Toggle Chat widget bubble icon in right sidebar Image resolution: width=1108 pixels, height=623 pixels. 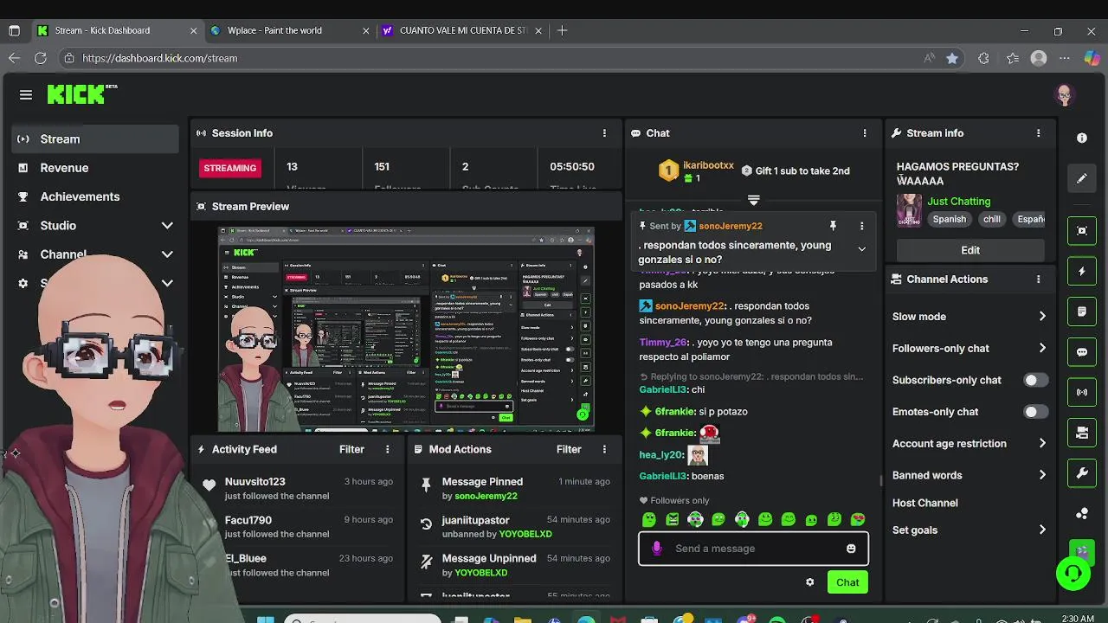1082,352
